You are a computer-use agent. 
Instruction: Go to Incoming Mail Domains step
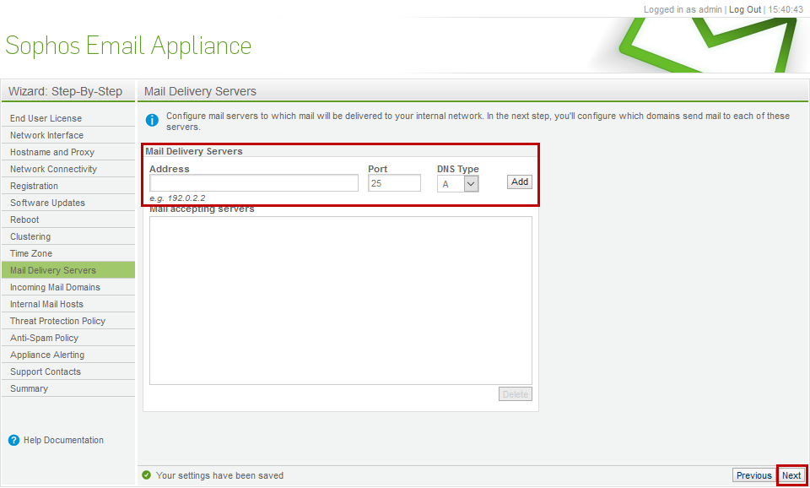68,287
